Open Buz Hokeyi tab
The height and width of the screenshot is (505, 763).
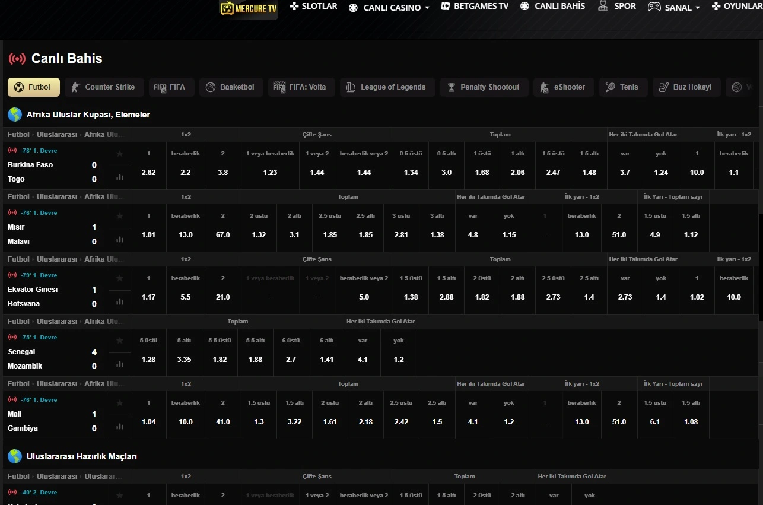tap(686, 87)
